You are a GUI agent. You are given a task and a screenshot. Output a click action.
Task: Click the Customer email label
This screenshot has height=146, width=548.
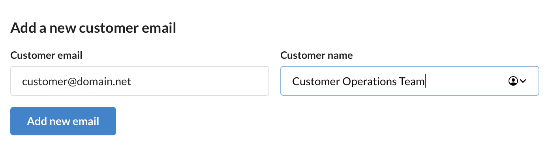pos(46,56)
